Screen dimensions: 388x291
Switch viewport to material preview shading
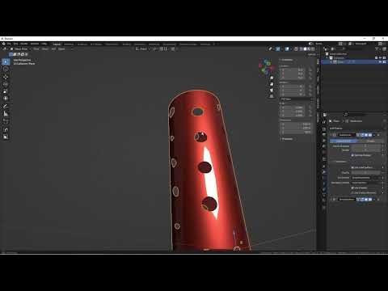tap(309, 49)
